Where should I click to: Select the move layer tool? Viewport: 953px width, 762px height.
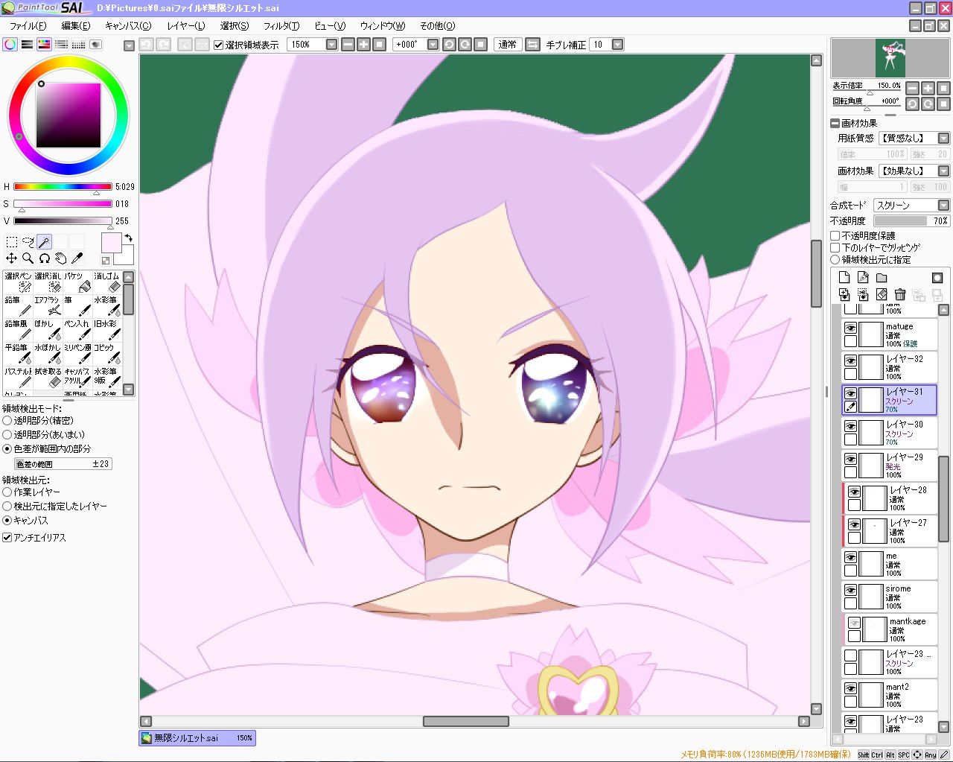12,258
